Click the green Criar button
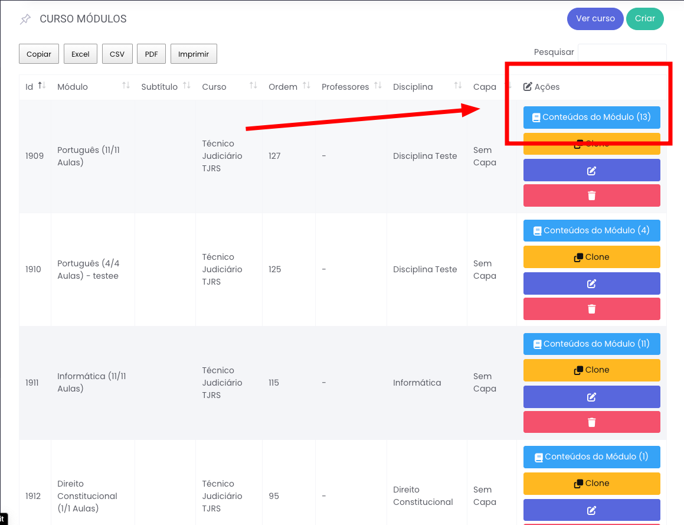Screen dimensions: 684x525 click(x=644, y=18)
